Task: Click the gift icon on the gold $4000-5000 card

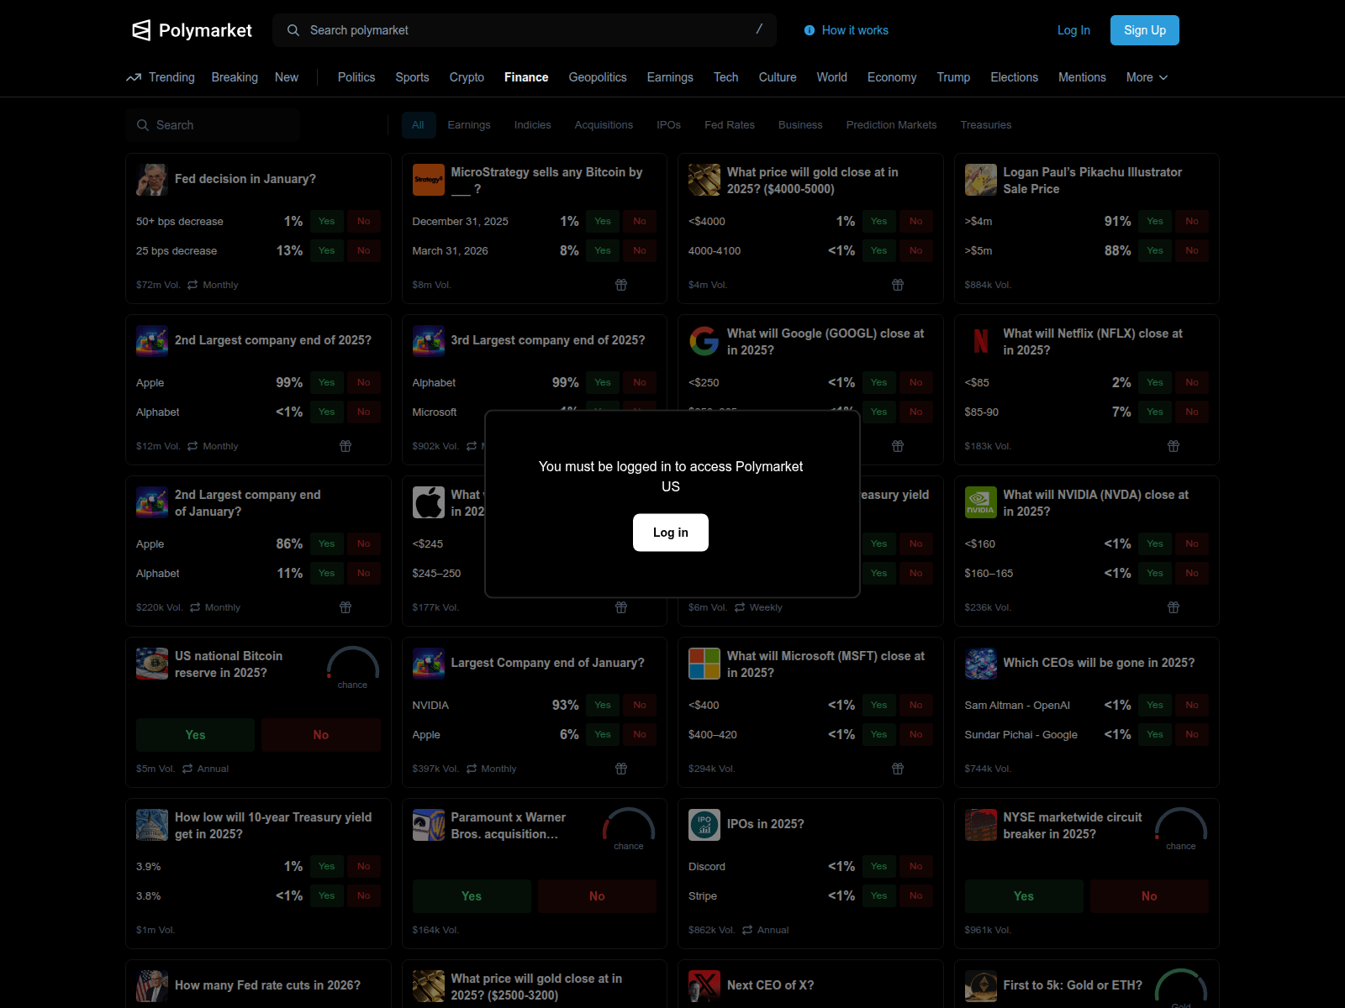Action: (x=898, y=285)
